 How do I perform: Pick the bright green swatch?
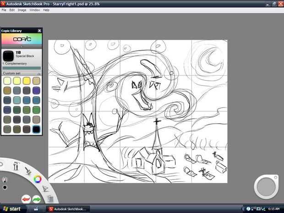(x=36, y=110)
